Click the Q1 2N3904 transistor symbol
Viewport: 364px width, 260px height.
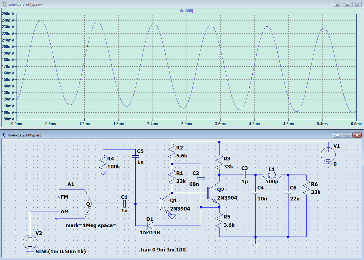coord(166,204)
